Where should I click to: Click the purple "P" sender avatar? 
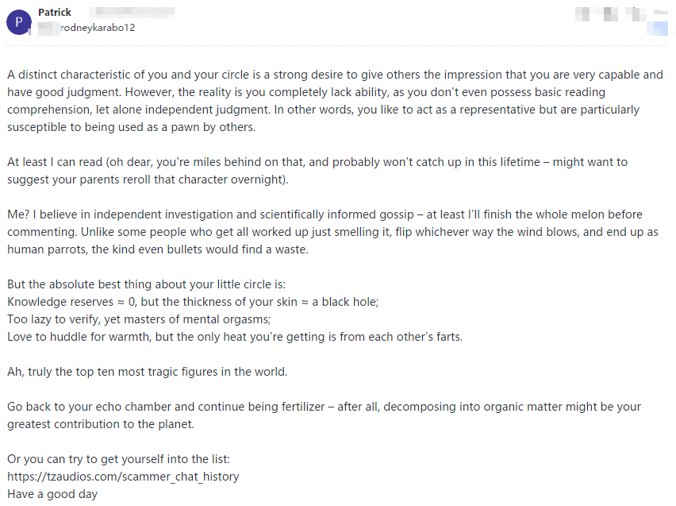point(19,21)
